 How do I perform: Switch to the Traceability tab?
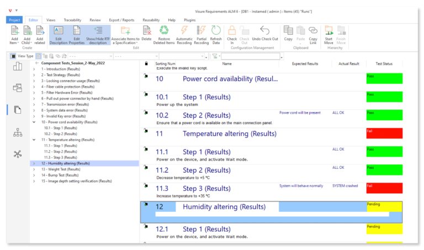72,20
